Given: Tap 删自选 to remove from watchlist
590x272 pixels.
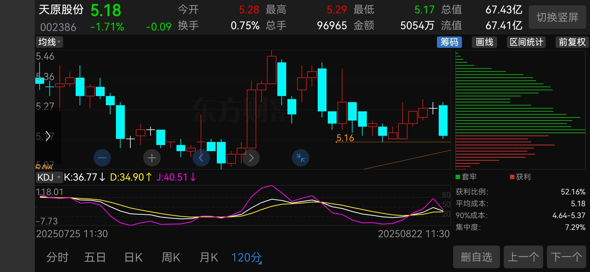Looking at the screenshot, I should click(x=476, y=257).
